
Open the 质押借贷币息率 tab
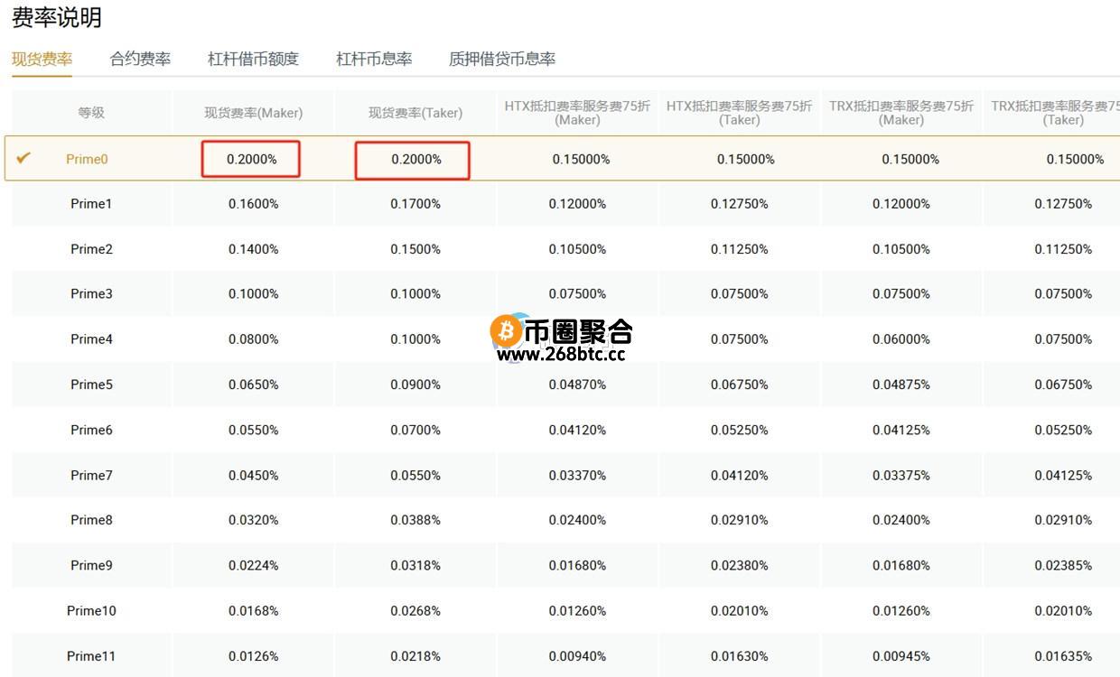[502, 59]
